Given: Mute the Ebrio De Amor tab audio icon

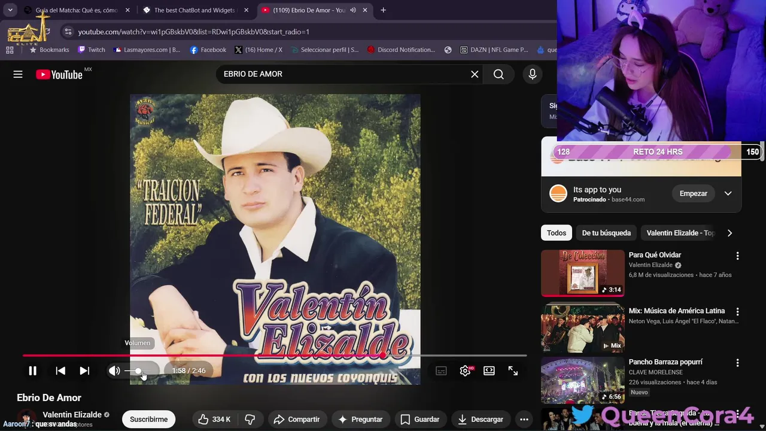Looking at the screenshot, I should (353, 10).
